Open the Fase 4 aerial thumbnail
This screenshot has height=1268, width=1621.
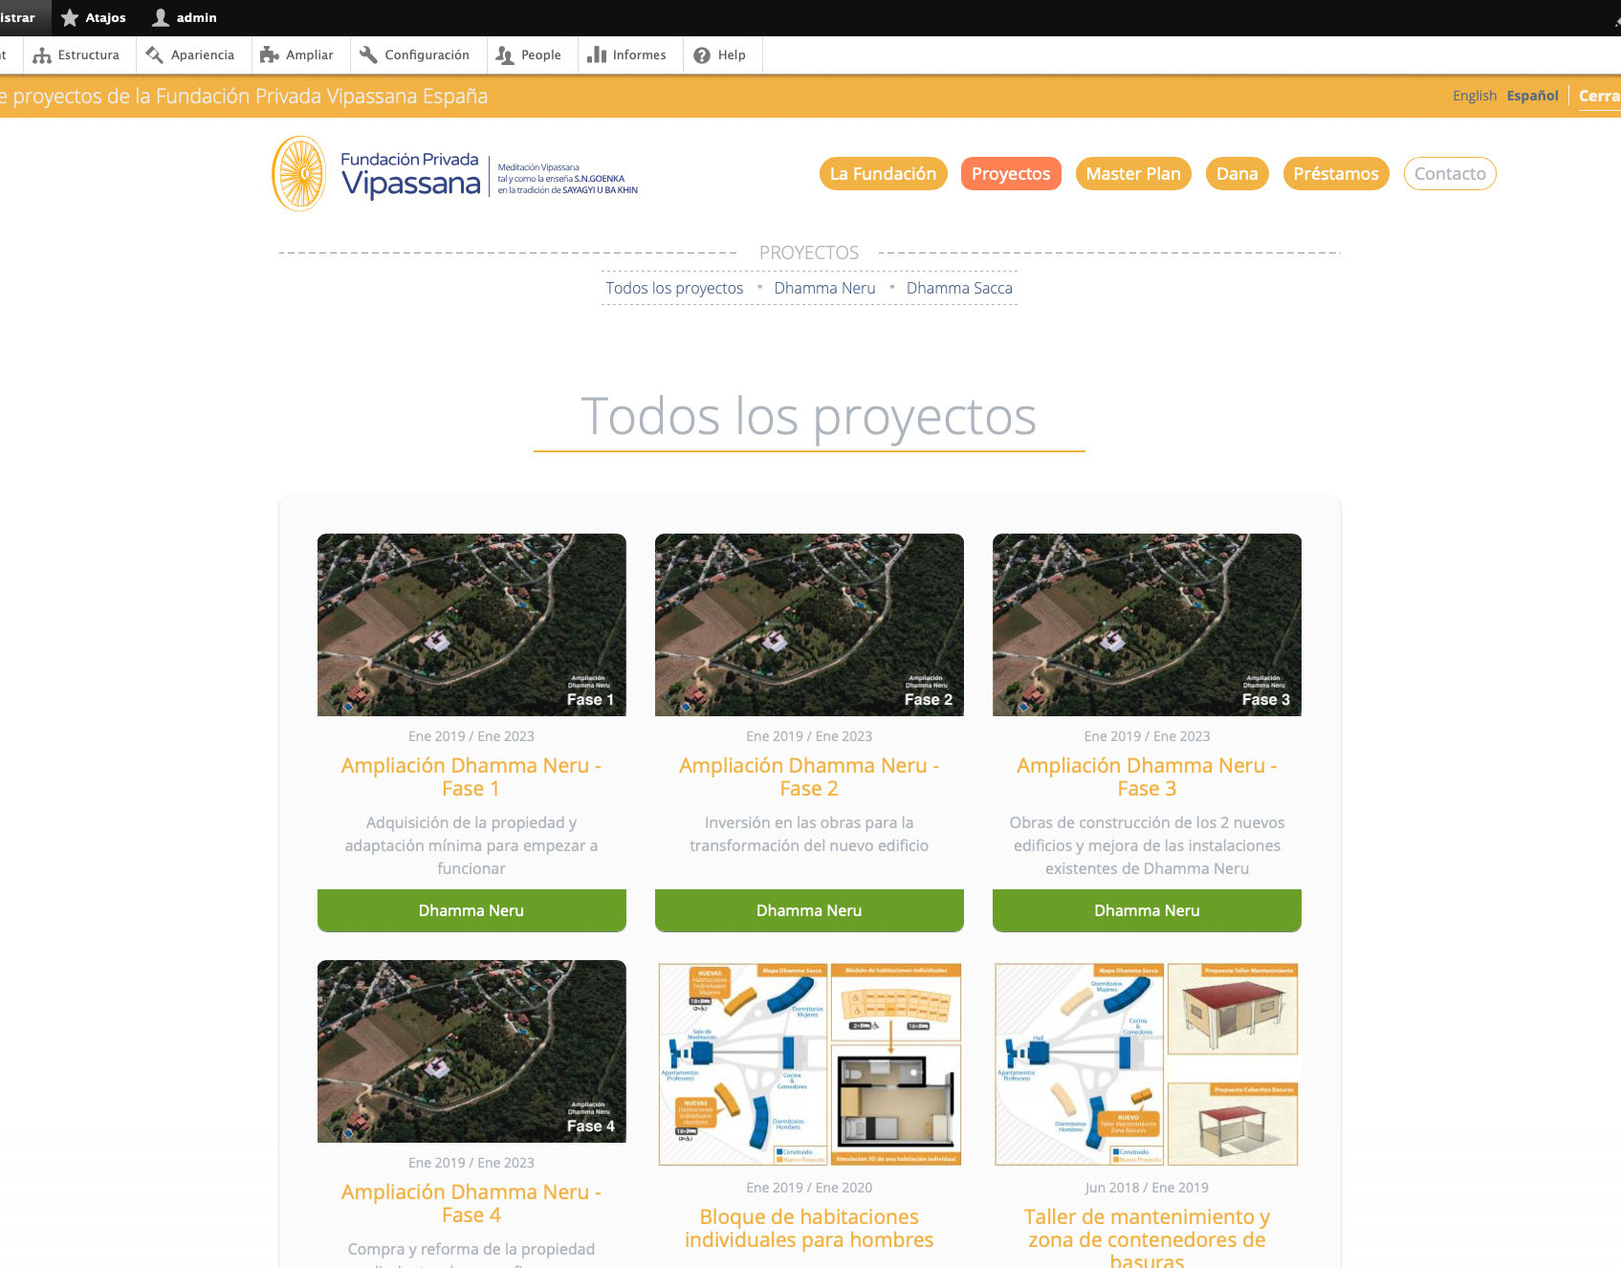point(471,1051)
